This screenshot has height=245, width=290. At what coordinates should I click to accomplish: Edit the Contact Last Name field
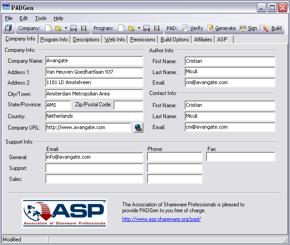click(x=230, y=116)
